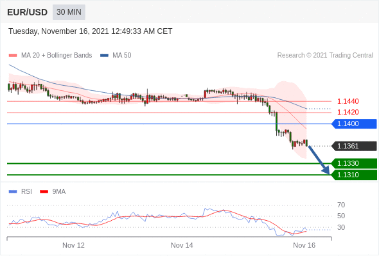Viewport: 379px width, 256px height.
Task: Click the RSI 50 axis label
Action: (341, 216)
